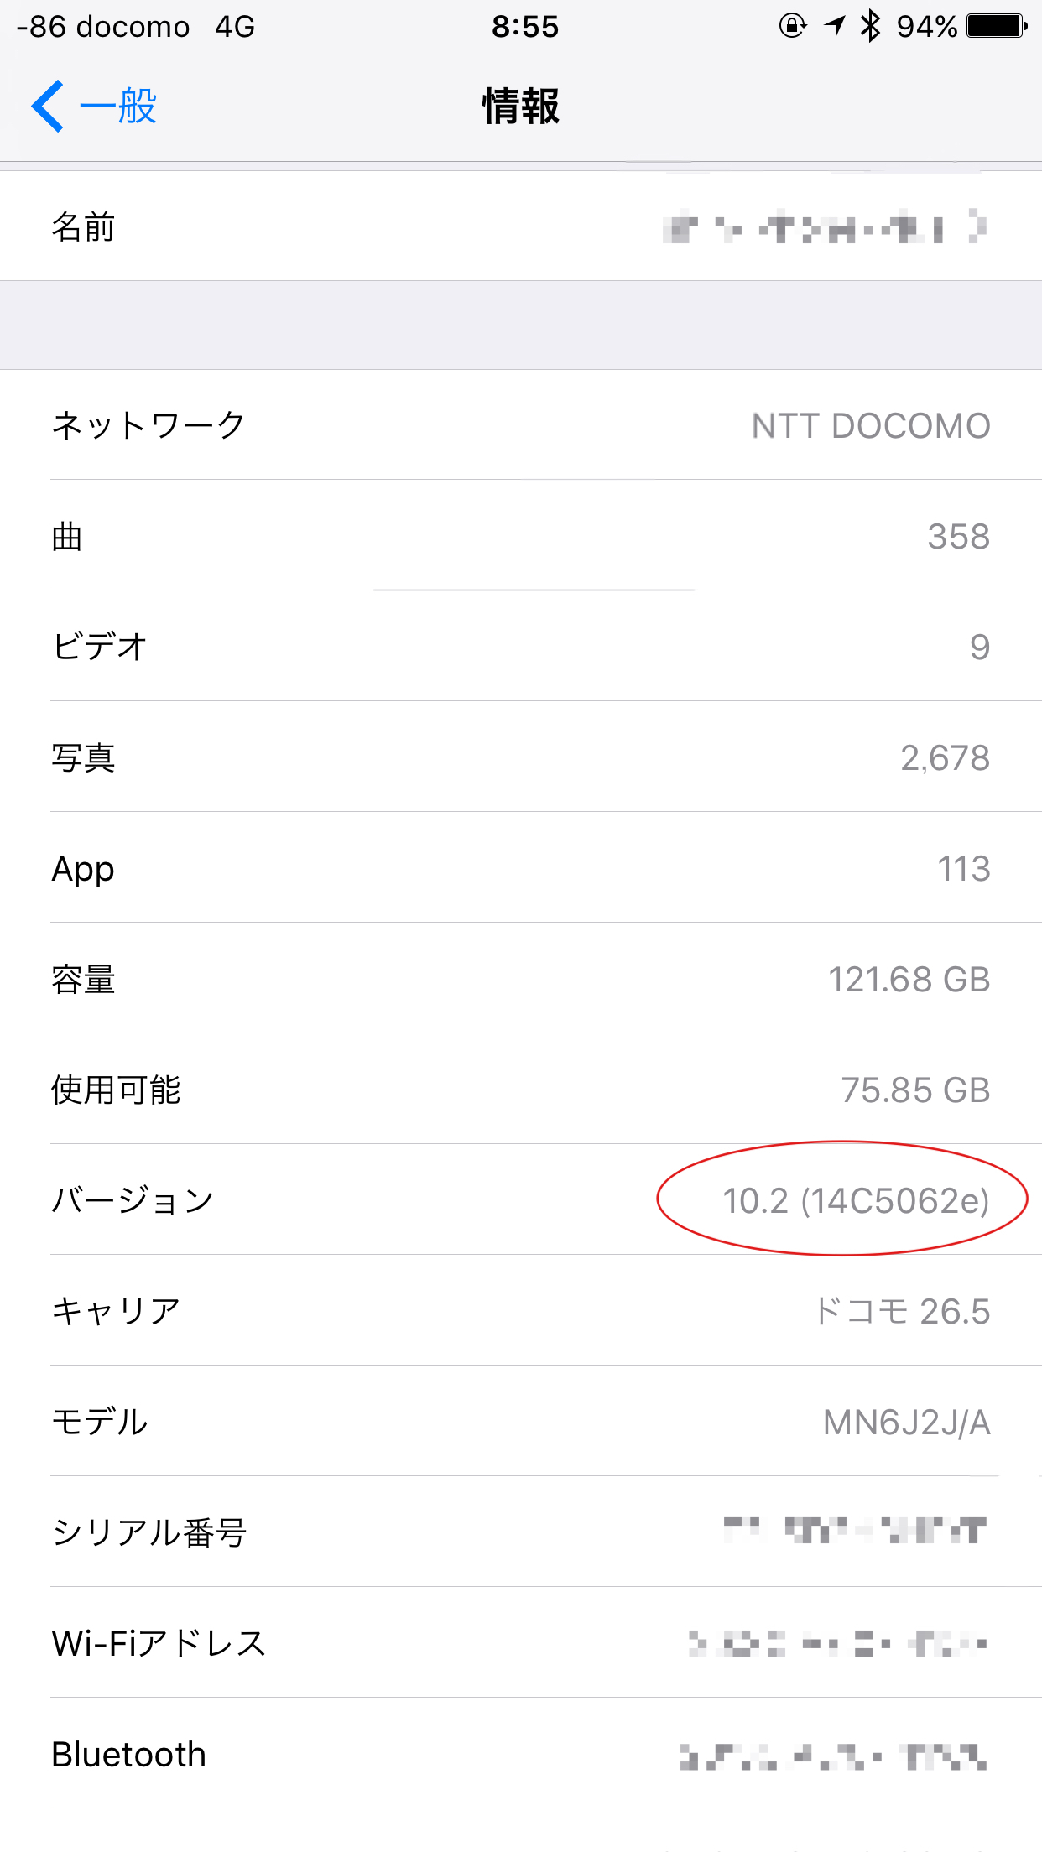Tap the Bluetooth status bar icon

[x=871, y=26]
